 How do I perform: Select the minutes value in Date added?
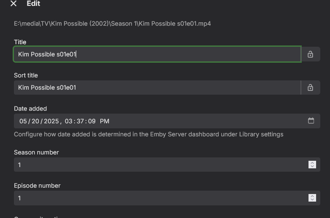(80, 121)
